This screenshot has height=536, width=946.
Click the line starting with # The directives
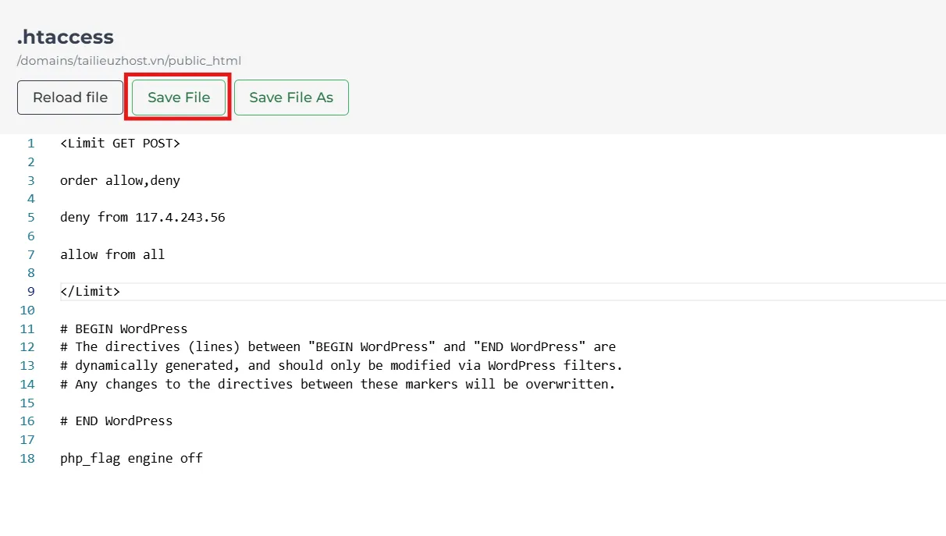(x=337, y=347)
